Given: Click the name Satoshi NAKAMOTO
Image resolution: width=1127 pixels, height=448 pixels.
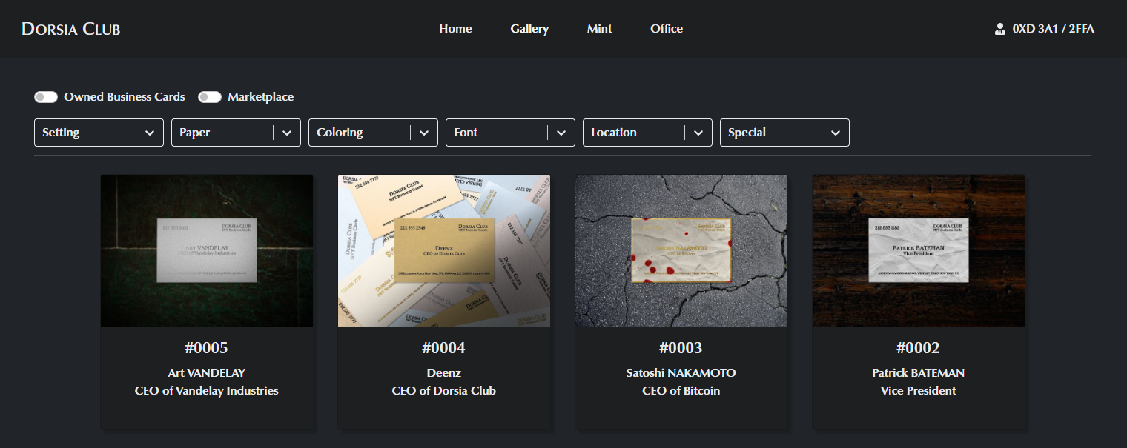Looking at the screenshot, I should (x=681, y=372).
